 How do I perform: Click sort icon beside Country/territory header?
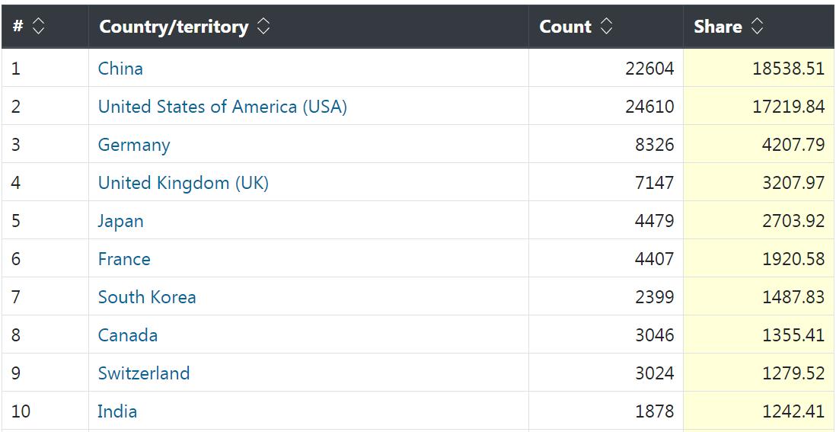point(263,27)
